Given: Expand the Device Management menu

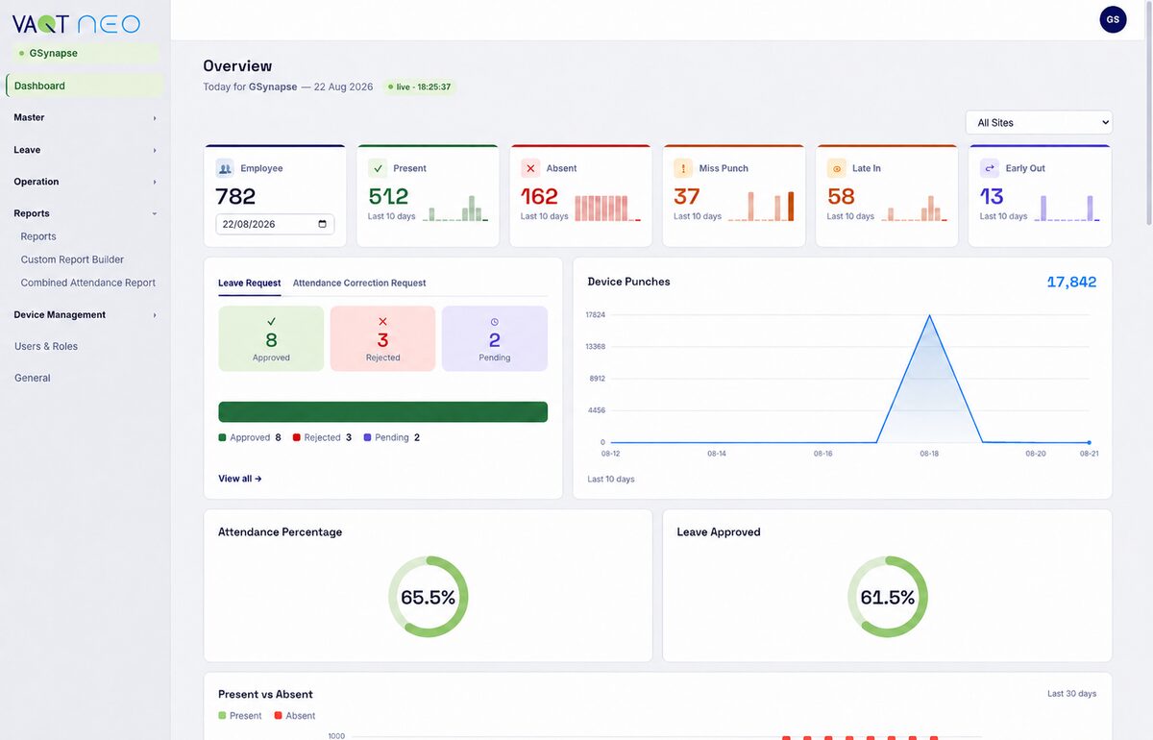Looking at the screenshot, I should (85, 314).
